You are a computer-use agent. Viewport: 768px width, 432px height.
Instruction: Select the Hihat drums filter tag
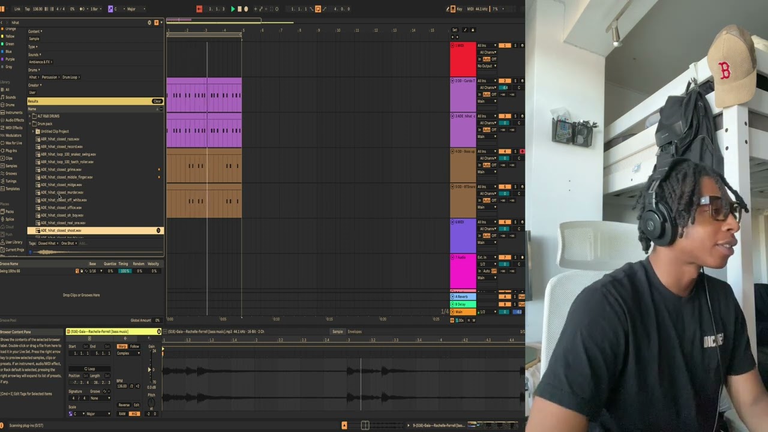(33, 77)
